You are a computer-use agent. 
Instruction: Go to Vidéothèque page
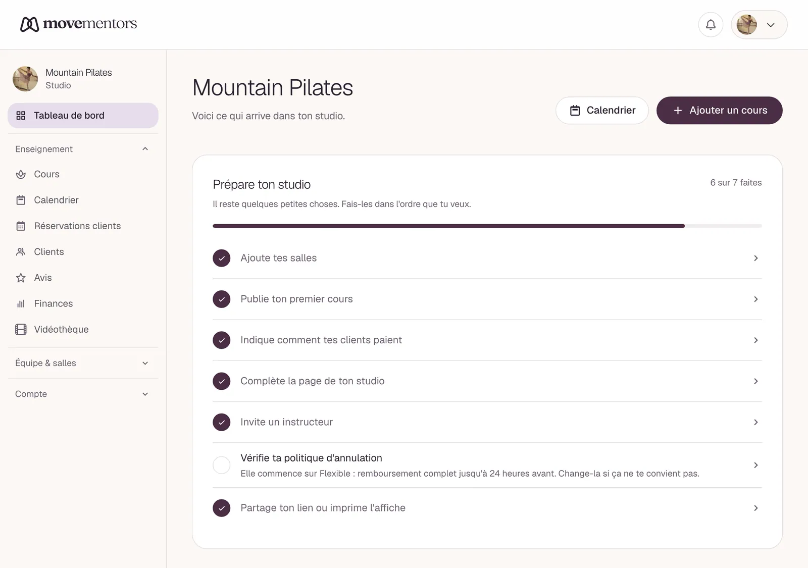(x=83, y=330)
